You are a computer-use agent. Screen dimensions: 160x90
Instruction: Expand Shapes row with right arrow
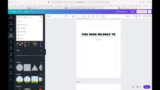coord(42,67)
